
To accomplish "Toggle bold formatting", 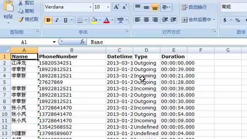I will tap(48, 20).
